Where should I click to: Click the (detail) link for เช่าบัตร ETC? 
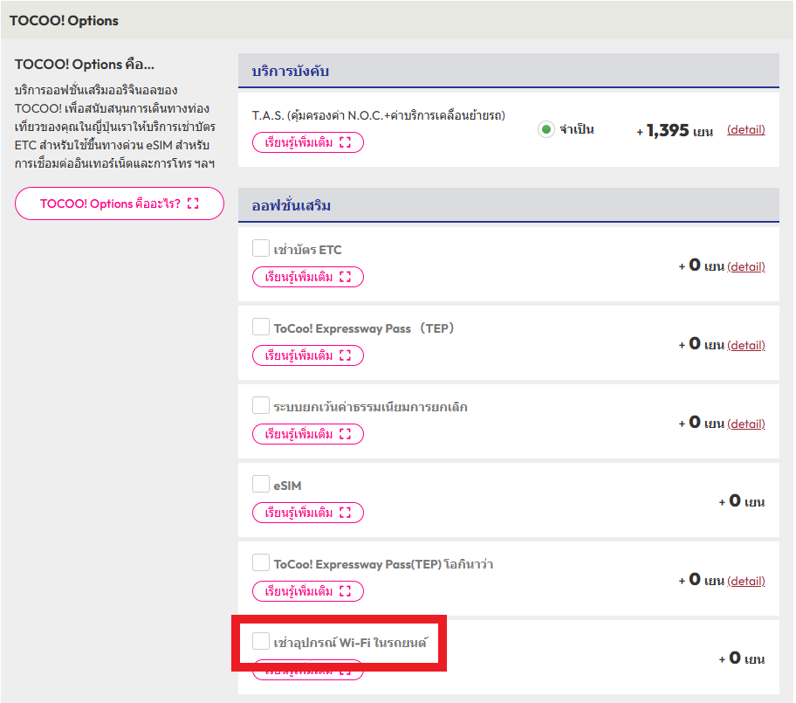coord(745,266)
